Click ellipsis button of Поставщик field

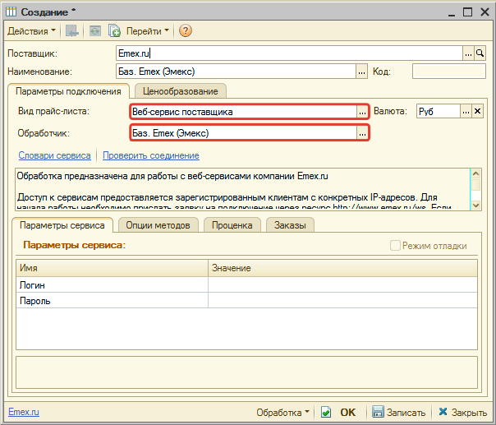coord(468,53)
